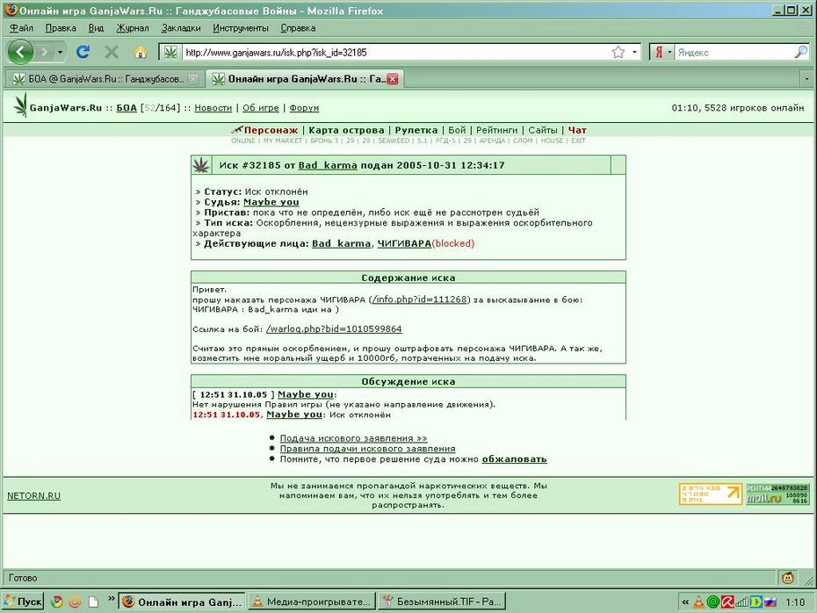
Task: Click the orange arrow rating counter banner
Action: pos(711,494)
